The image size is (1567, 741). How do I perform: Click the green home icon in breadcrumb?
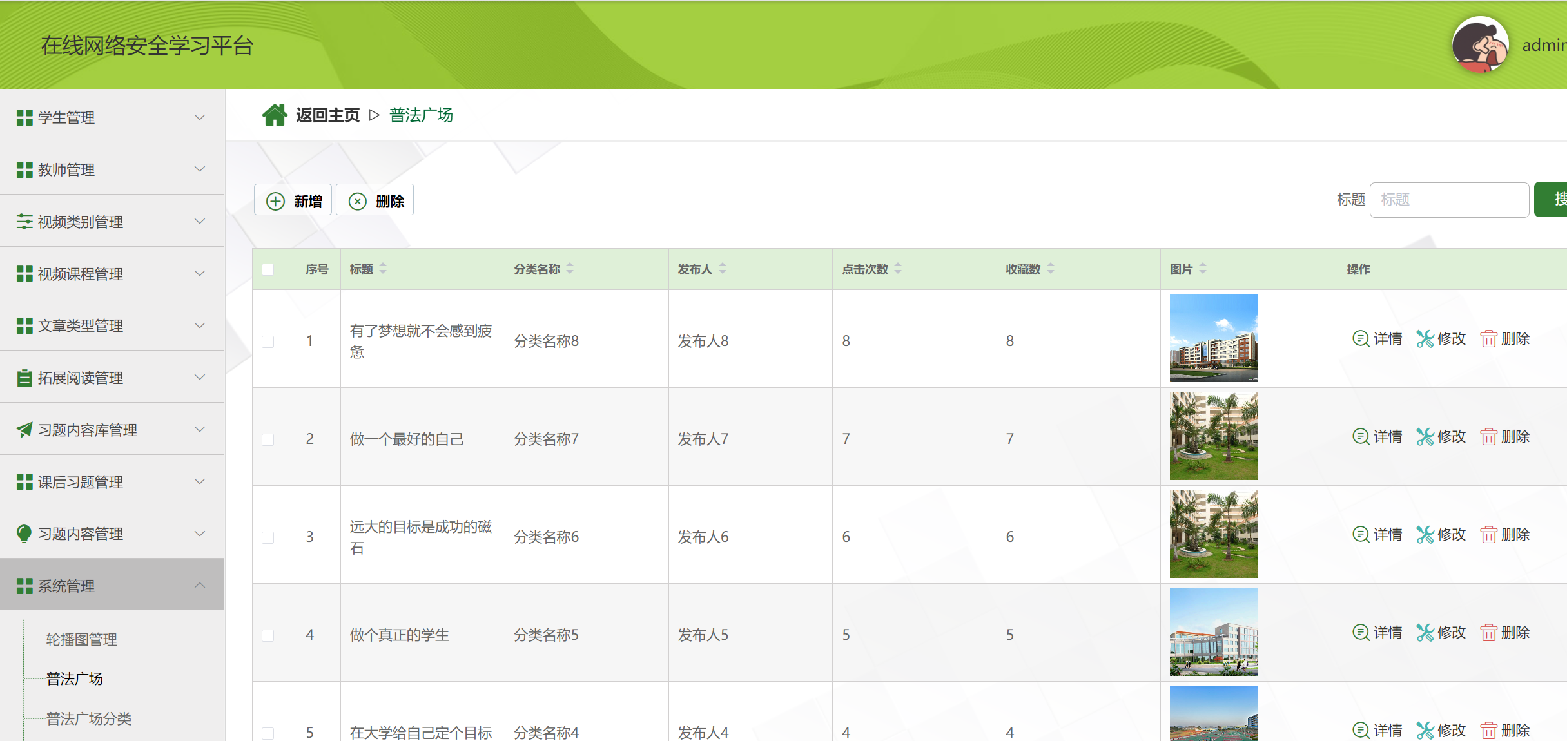click(275, 115)
